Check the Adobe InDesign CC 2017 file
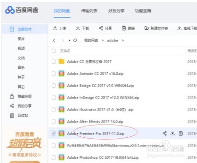 (53, 98)
